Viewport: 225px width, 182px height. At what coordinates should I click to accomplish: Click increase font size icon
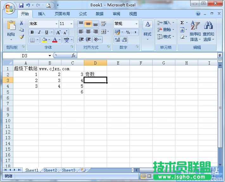58,32
